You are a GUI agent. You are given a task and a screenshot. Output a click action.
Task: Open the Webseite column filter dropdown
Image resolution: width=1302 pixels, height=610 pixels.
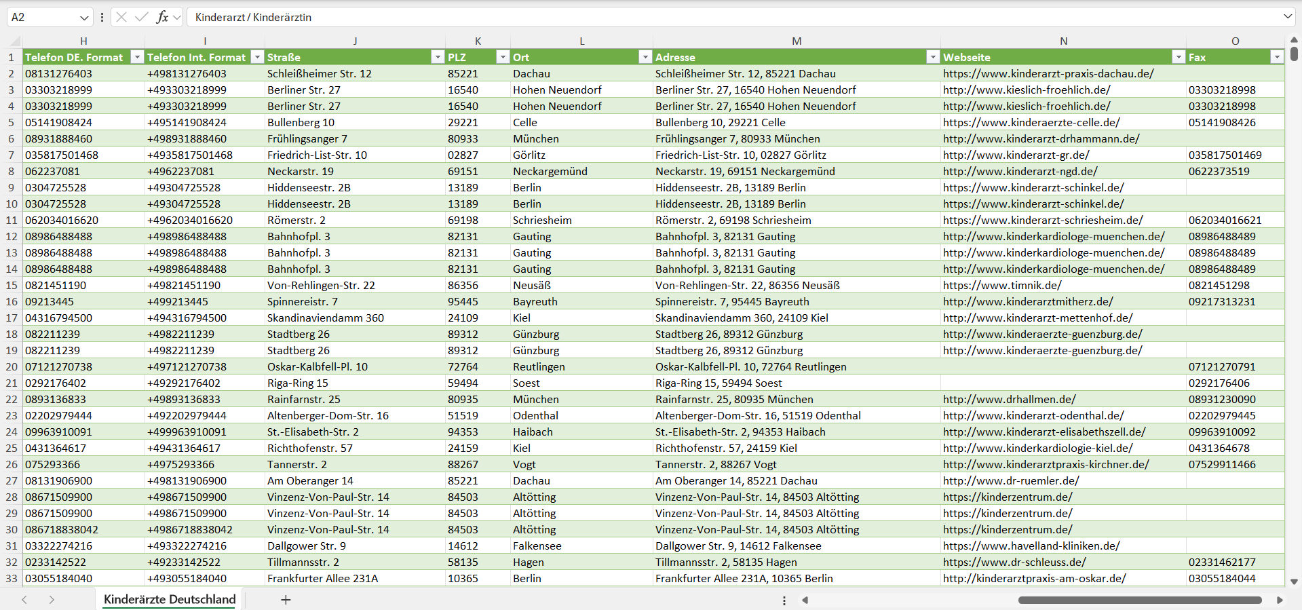pyautogui.click(x=1179, y=57)
